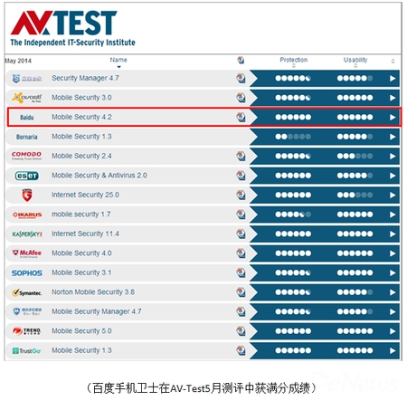The image size is (407, 401).
Task: Click the Comodo logo
Action: click(x=26, y=156)
